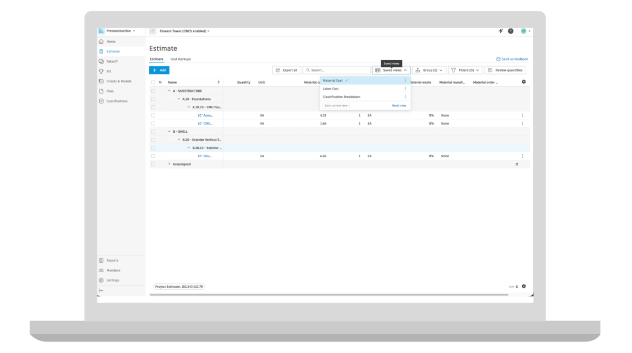Collapse the sidebar with arrow icon
The height and width of the screenshot is (353, 632).
point(101,290)
